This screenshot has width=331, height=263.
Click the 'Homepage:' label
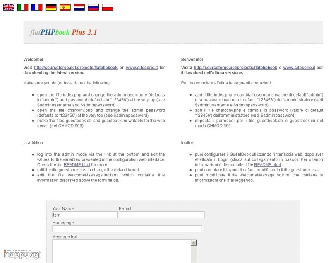click(63, 222)
